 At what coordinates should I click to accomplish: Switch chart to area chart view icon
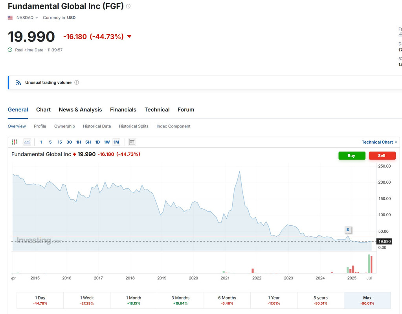pyautogui.click(x=27, y=142)
